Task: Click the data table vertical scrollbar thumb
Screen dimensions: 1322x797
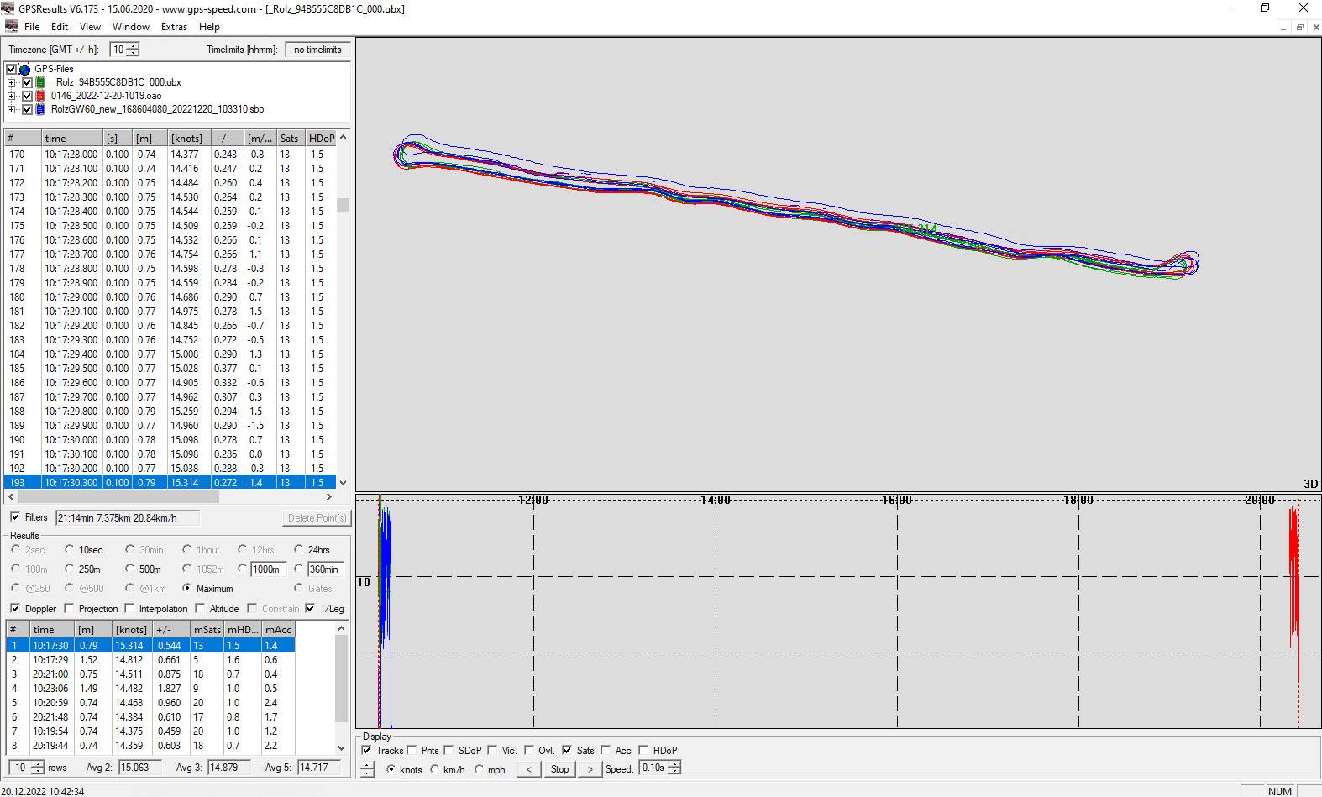Action: click(x=343, y=205)
